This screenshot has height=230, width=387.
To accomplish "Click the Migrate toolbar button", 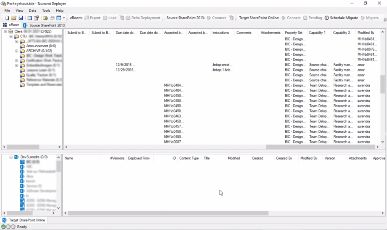I will click(x=370, y=18).
